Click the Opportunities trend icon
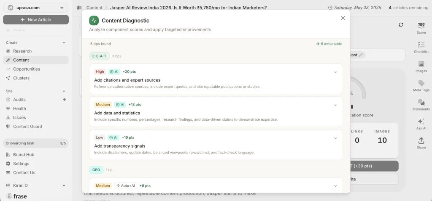432x201 pixels. [x=8, y=69]
